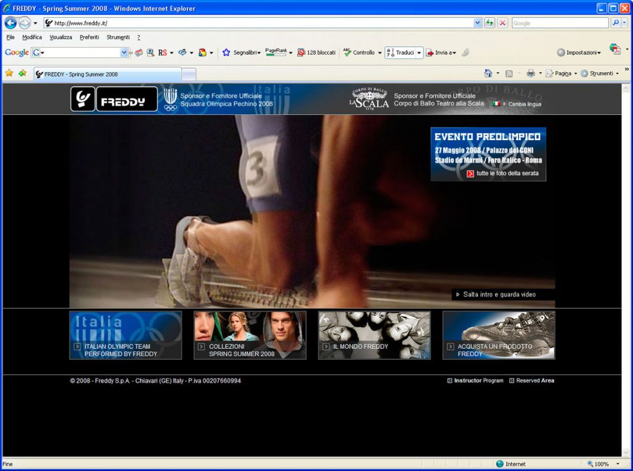633x471 pixels.
Task: Click the Google Toolbar send/mail envelope icon
Action: click(x=182, y=52)
